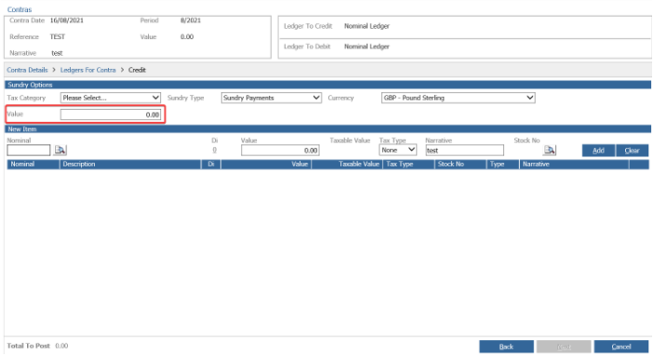Click the Nominal column header
Screen dimensions: 654x357
tap(33, 165)
